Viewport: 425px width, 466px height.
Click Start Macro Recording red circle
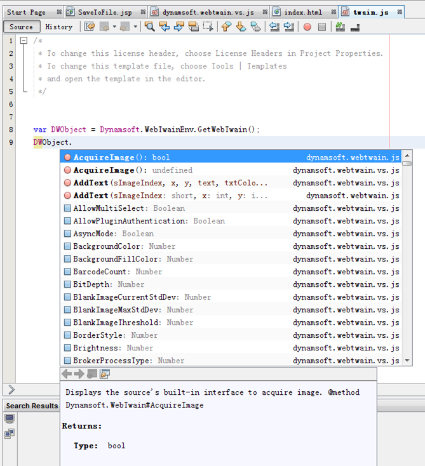click(x=307, y=27)
